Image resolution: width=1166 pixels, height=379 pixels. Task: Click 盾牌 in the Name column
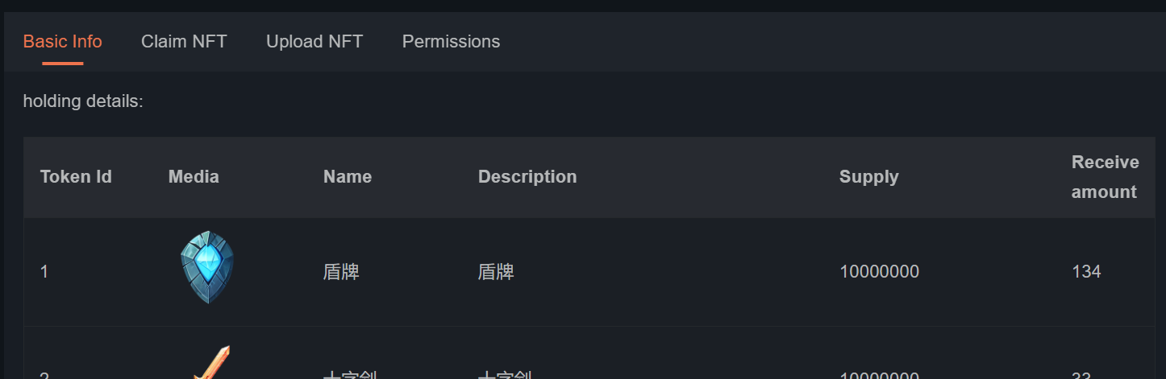(x=341, y=272)
